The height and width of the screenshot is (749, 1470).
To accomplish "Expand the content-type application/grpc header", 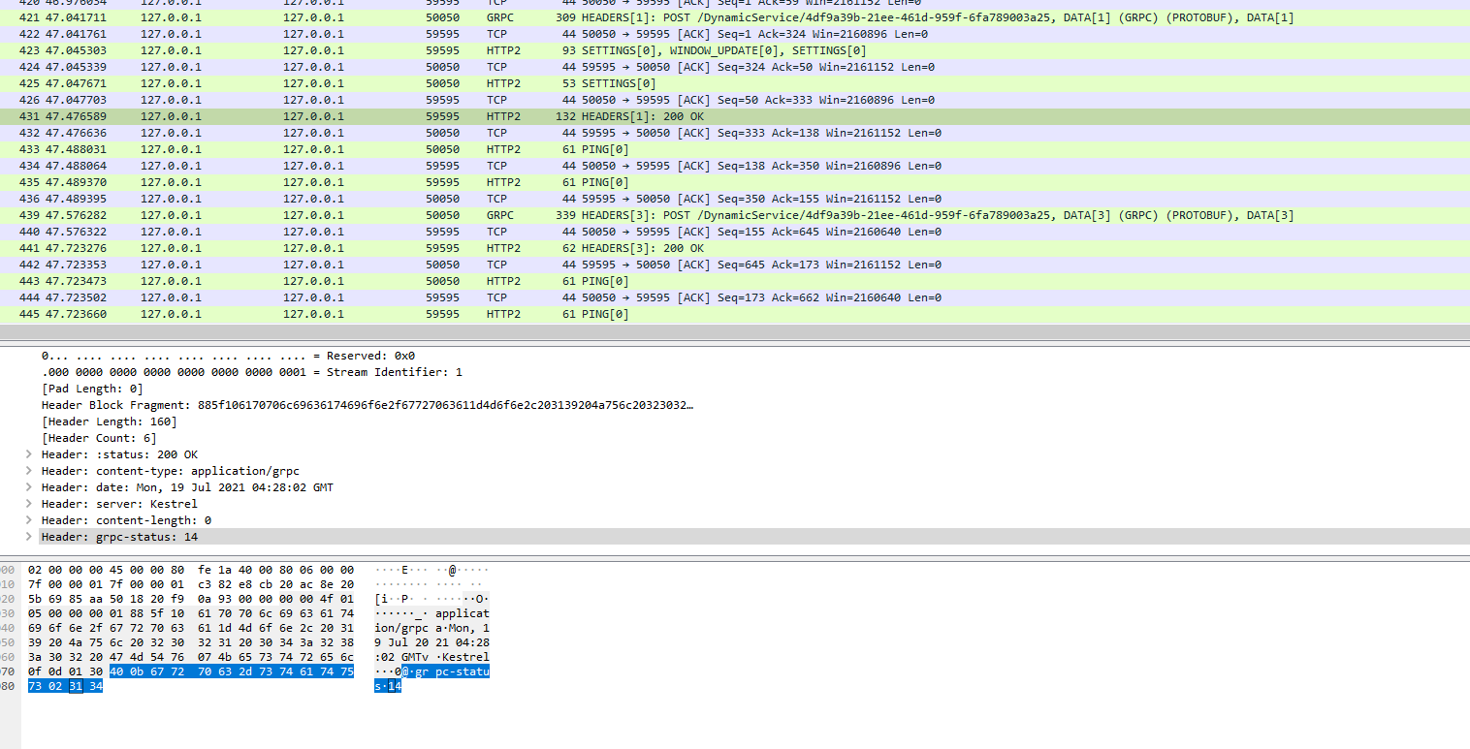I will pyautogui.click(x=29, y=471).
